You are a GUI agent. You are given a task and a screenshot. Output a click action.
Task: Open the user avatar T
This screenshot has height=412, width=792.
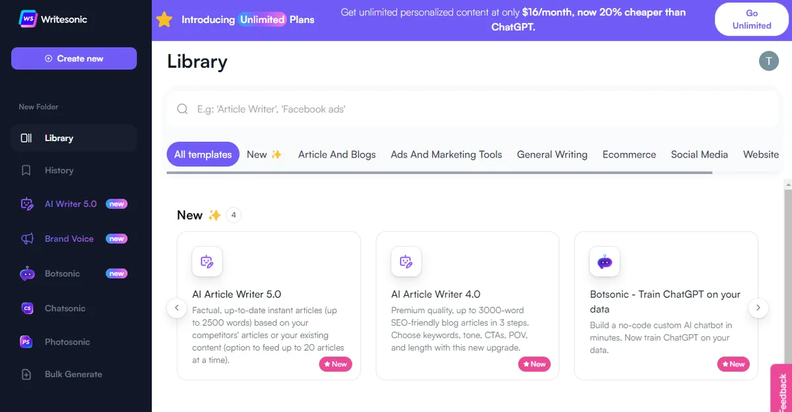point(768,61)
